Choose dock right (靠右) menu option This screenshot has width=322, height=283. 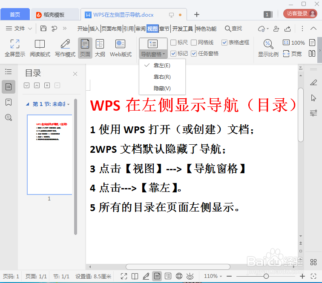162,77
